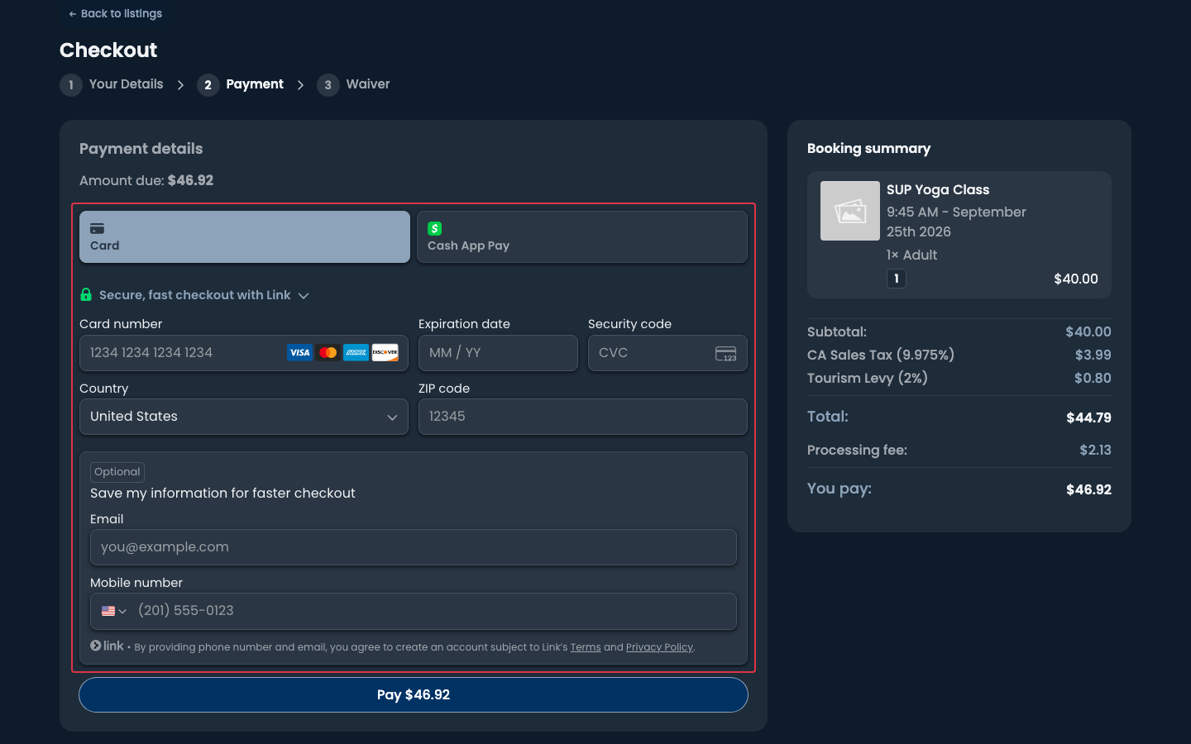The width and height of the screenshot is (1191, 744).
Task: Focus the Email input field
Action: [414, 547]
